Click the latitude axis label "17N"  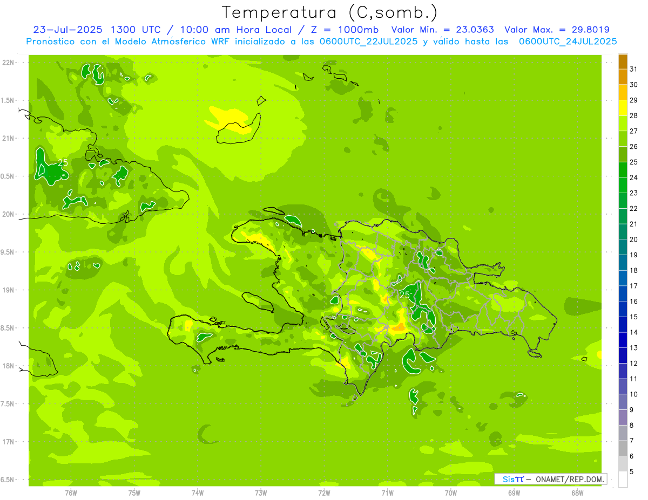[9, 442]
